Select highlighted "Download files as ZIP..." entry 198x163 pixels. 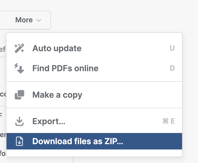click(77, 141)
